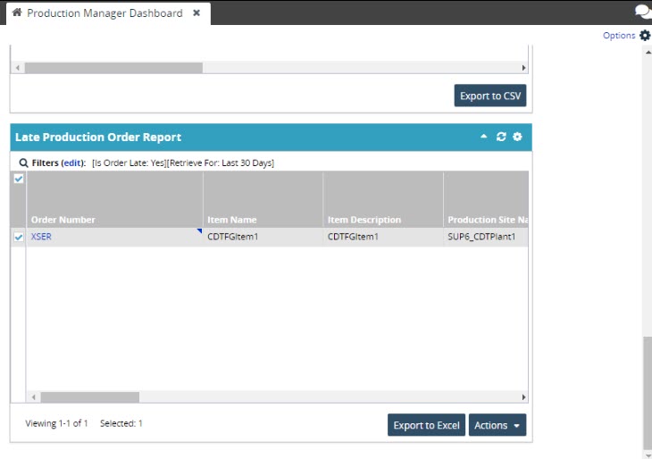Click the Item Name column header

[x=231, y=220]
